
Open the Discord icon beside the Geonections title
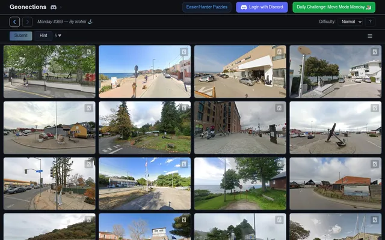54,7
